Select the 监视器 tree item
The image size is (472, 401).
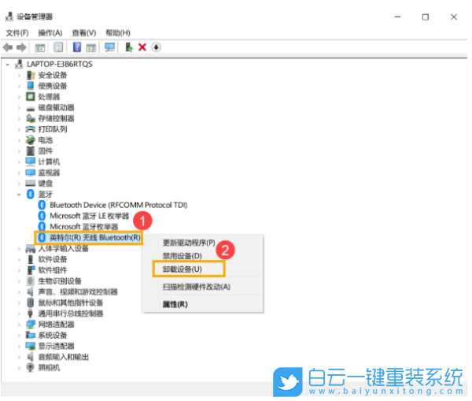(x=49, y=173)
